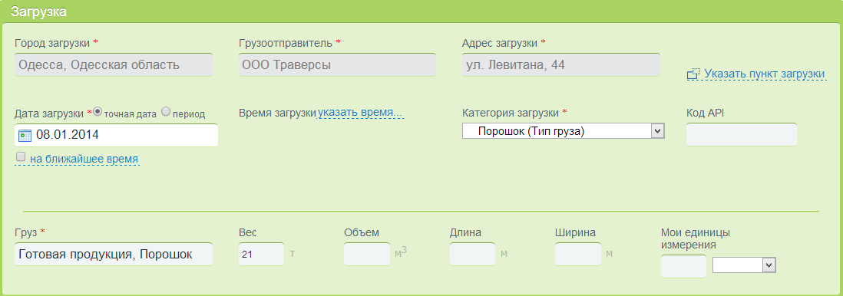The height and width of the screenshot is (296, 843).
Task: Click the "Объем" volume field
Action: (367, 254)
